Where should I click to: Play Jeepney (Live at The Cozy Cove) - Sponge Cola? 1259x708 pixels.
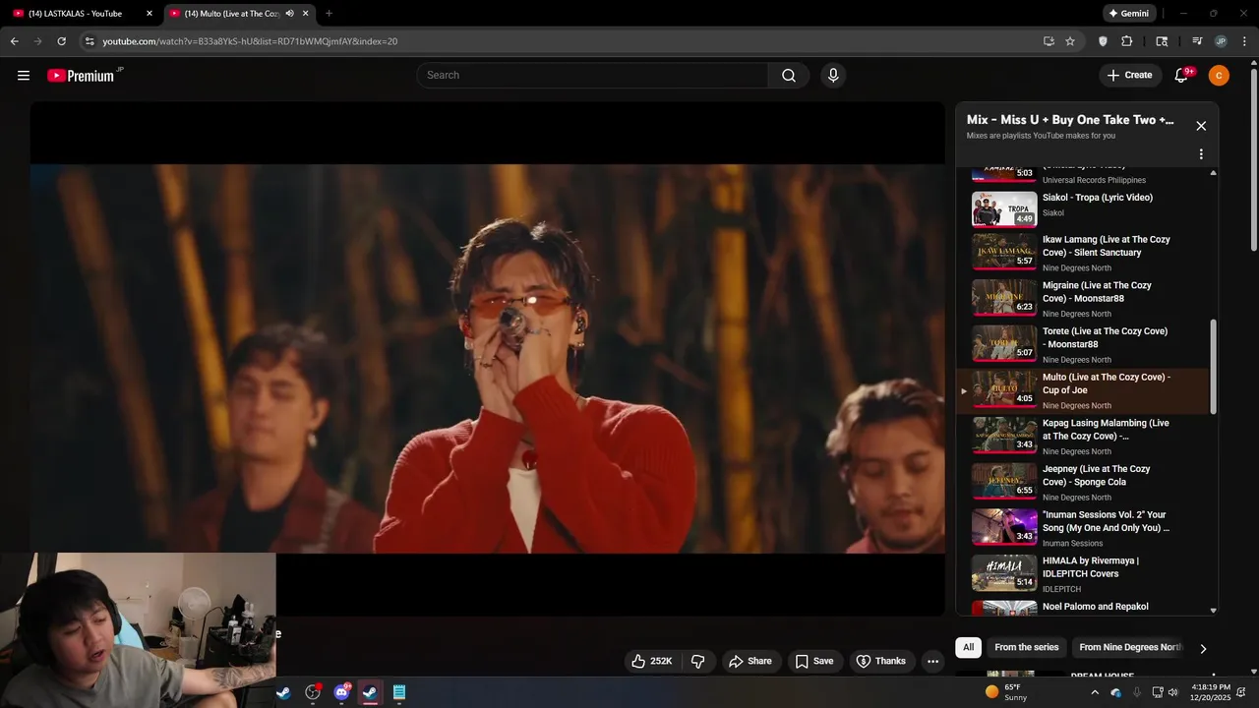[1082, 482]
